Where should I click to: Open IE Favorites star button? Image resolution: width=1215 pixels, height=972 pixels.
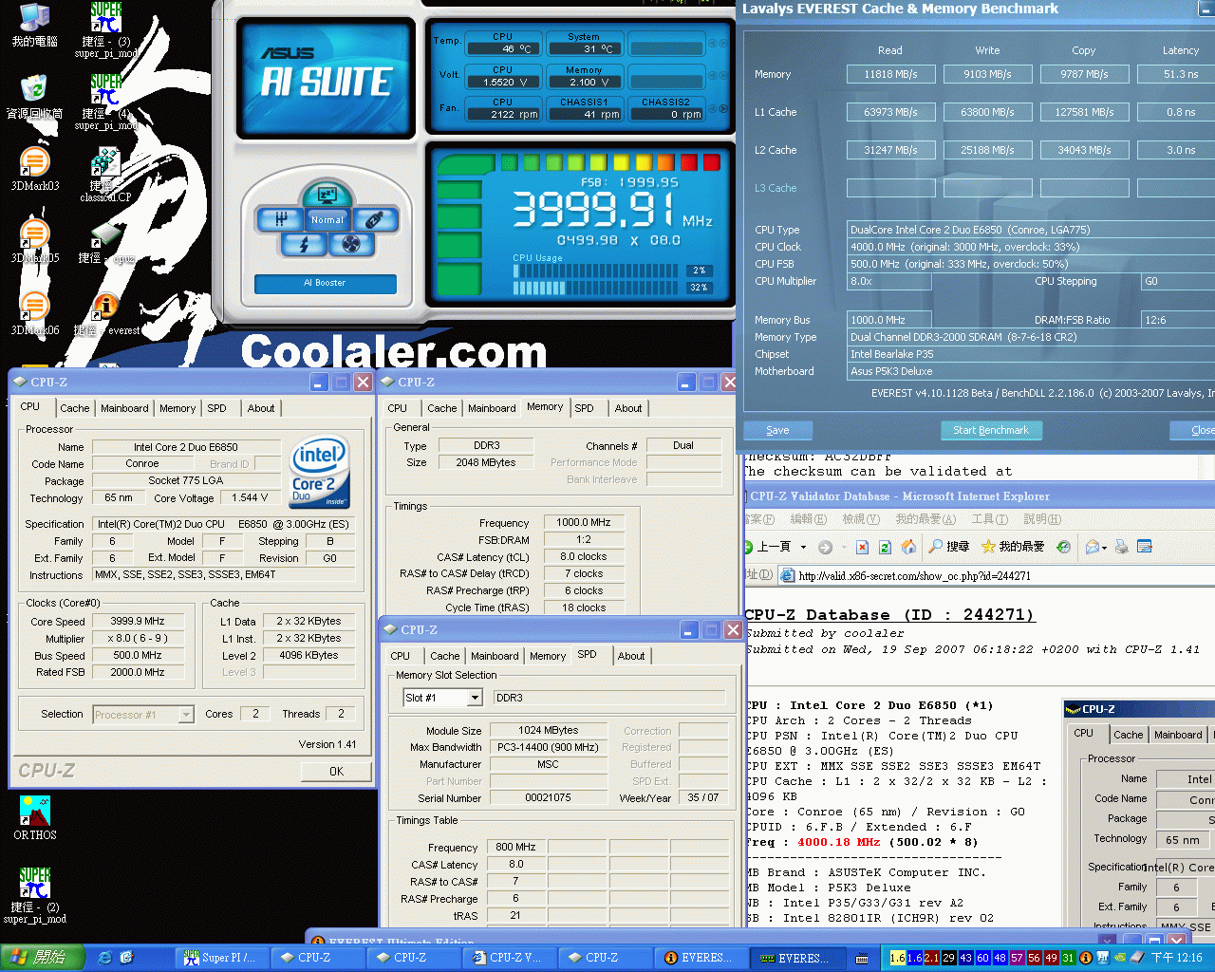point(1012,547)
